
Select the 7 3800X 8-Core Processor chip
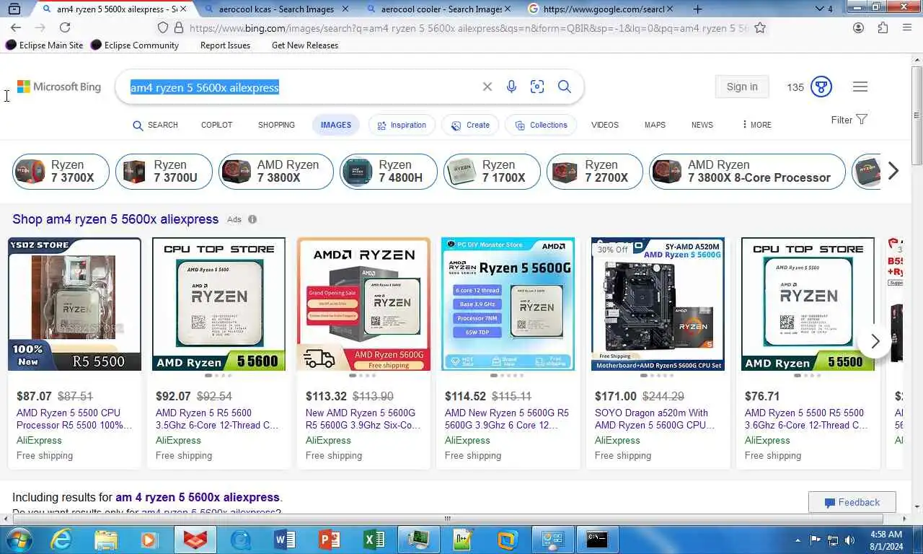pyautogui.click(x=747, y=171)
